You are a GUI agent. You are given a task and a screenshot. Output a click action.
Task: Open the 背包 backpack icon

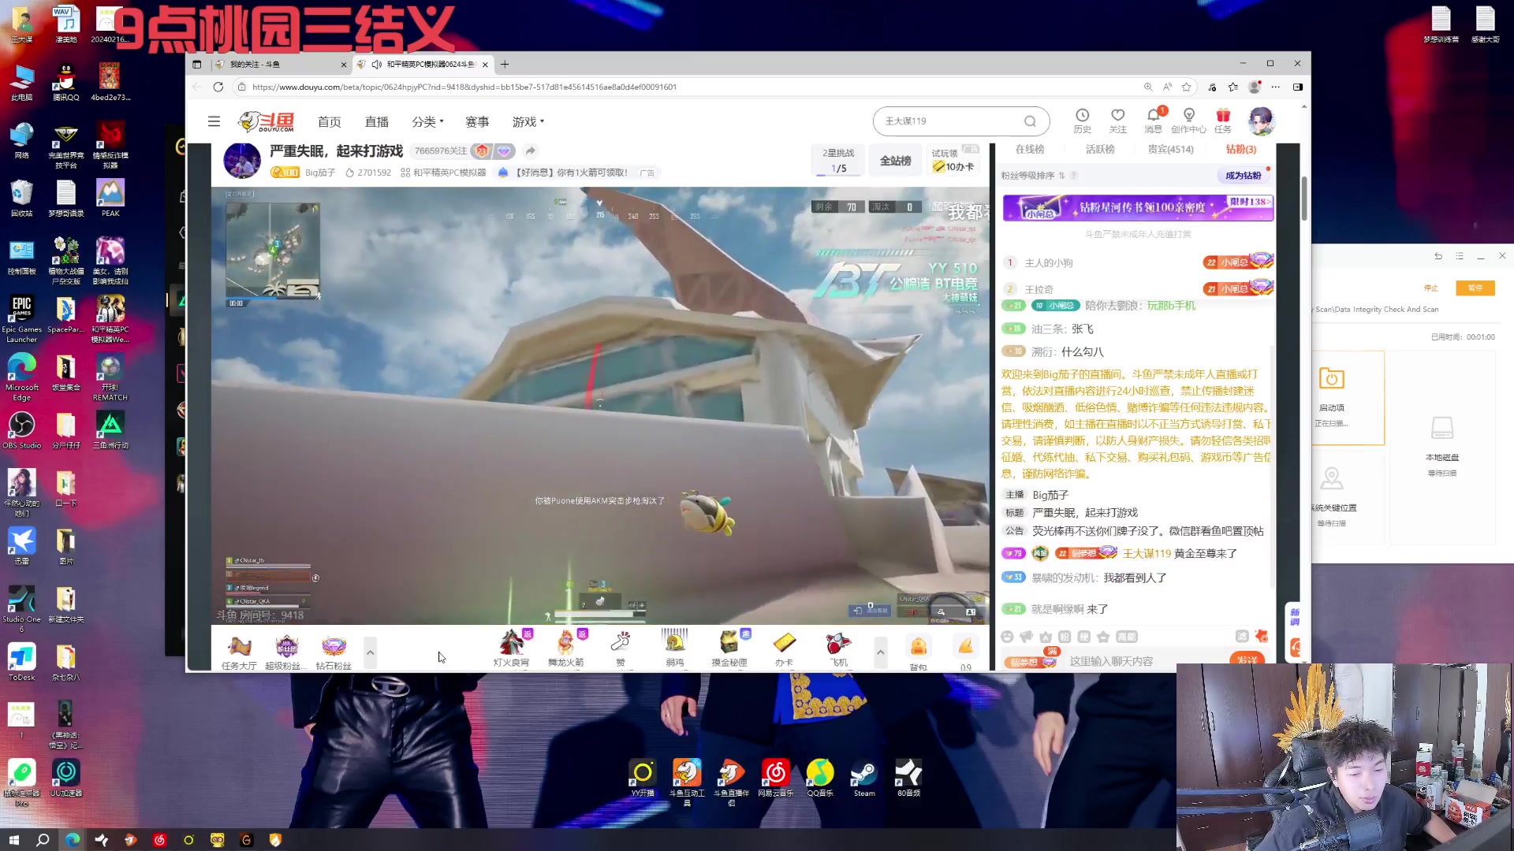(919, 652)
